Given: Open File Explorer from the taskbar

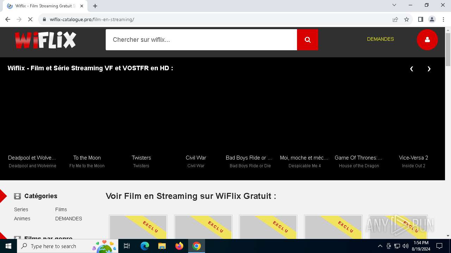Looking at the screenshot, I should tap(162, 246).
